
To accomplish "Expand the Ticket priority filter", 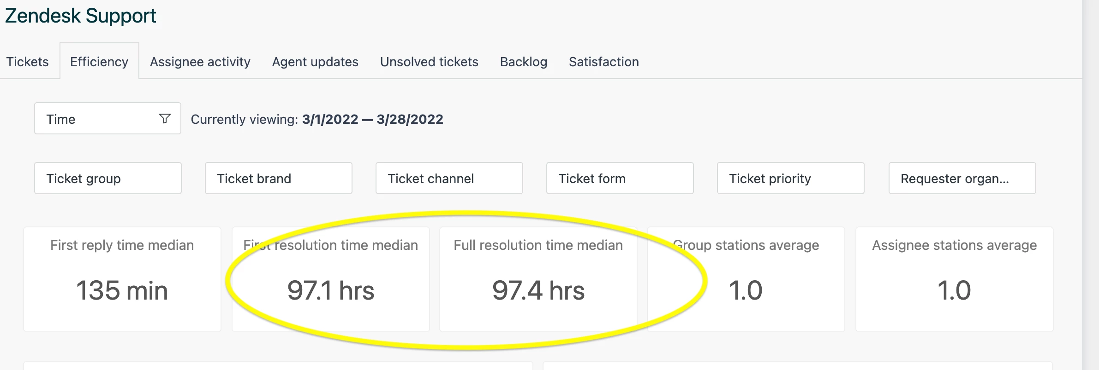I will click(x=790, y=178).
